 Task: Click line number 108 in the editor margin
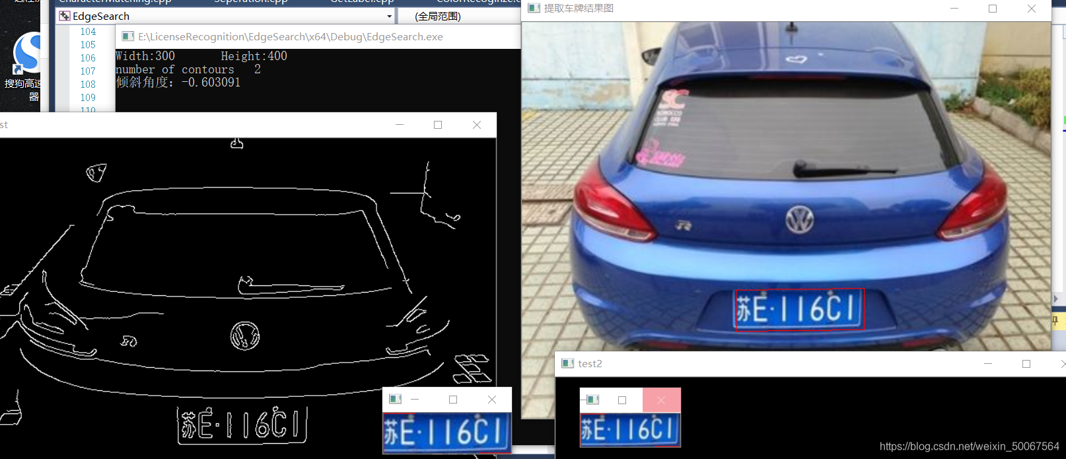click(x=88, y=85)
